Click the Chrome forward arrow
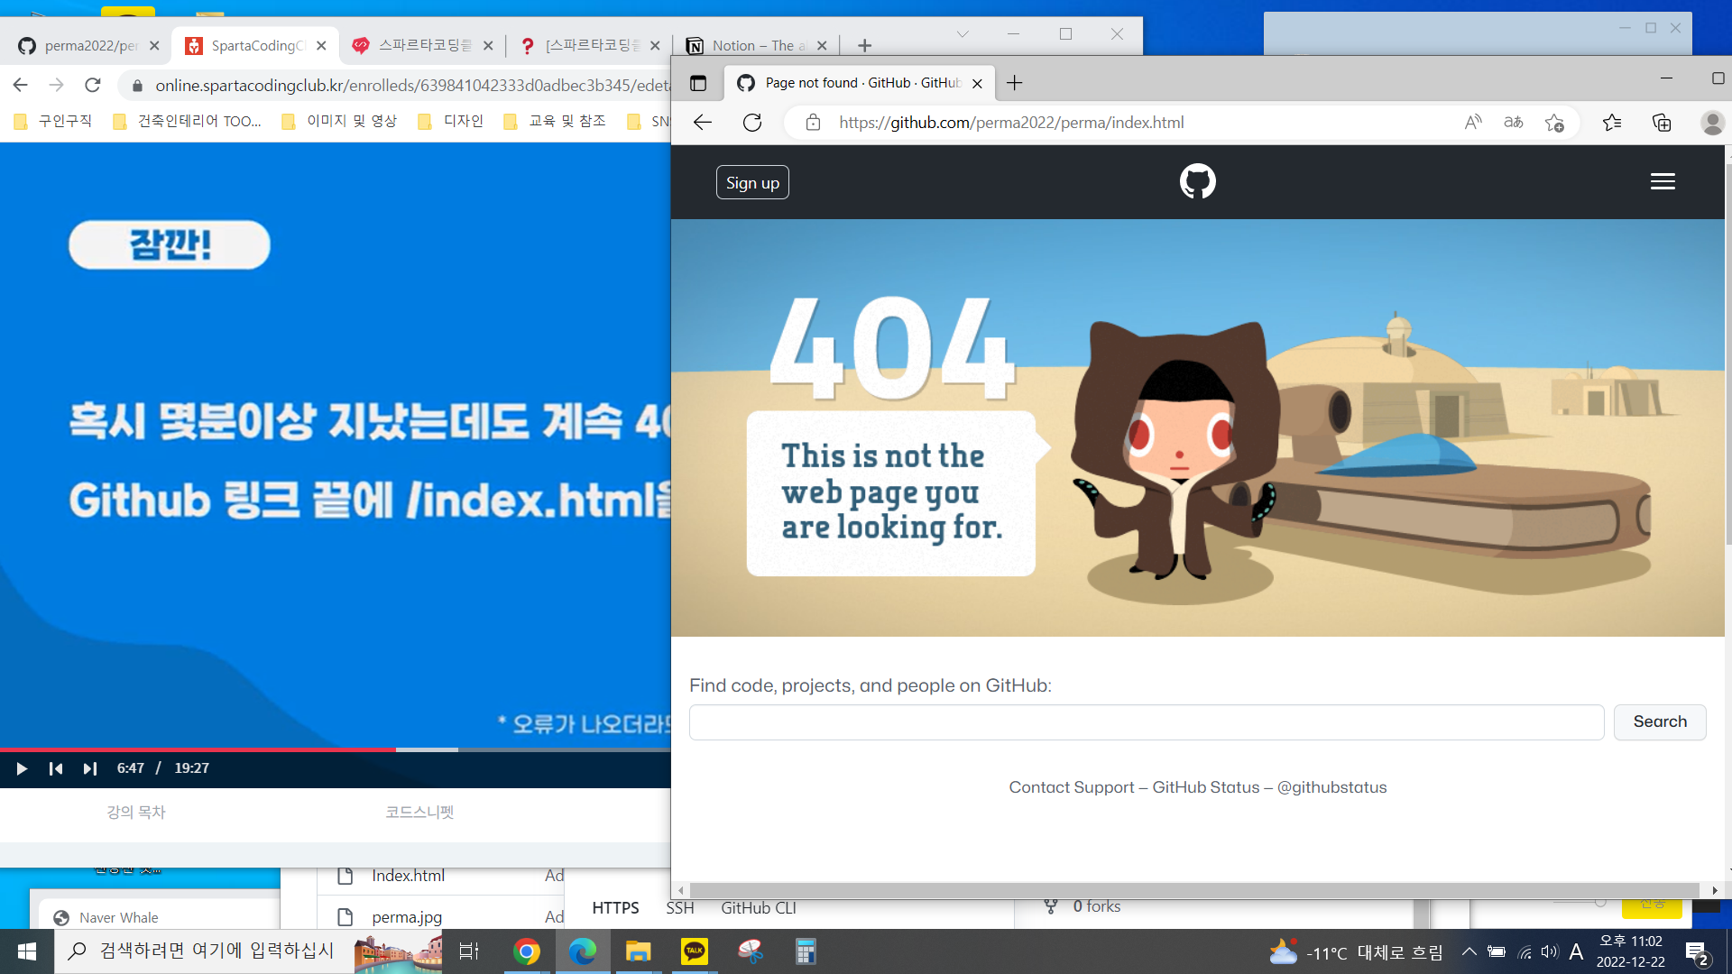The image size is (1732, 974). coord(56,85)
